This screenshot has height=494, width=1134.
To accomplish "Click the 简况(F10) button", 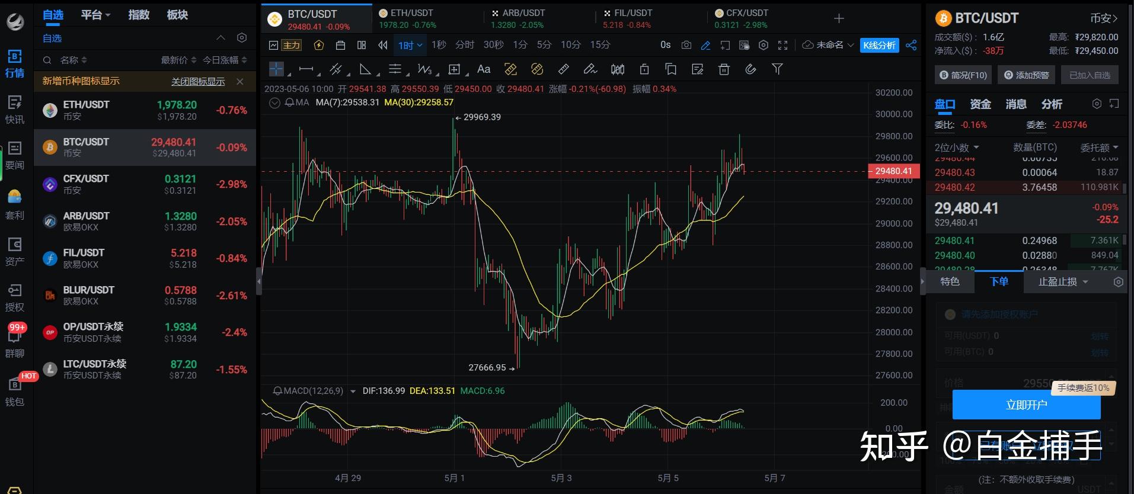I will [x=963, y=75].
